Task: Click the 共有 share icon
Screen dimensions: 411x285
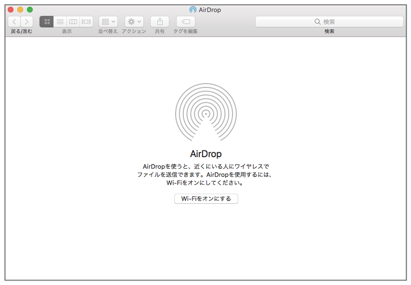Action: (160, 22)
